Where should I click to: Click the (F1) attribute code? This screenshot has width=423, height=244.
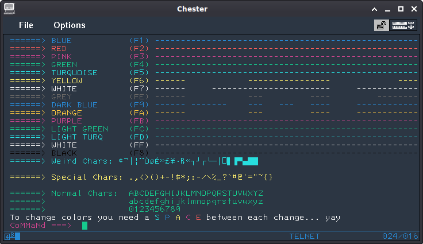[139, 40]
